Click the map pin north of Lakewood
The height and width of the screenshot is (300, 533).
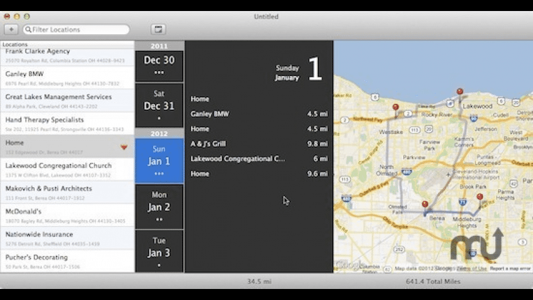(x=460, y=92)
